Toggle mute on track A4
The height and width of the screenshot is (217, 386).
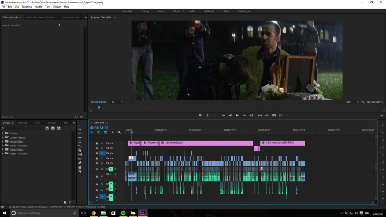[x=111, y=189]
